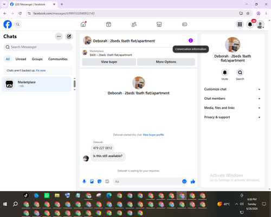Switch to Messenger Facebook browser tab
This screenshot has height=217, width=271.
33,4
